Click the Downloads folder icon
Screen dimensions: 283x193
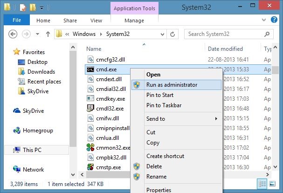[21, 72]
